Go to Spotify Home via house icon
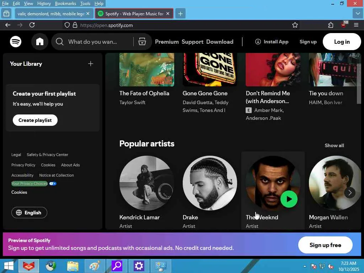Viewport: 364px width, 273px height. 40,42
